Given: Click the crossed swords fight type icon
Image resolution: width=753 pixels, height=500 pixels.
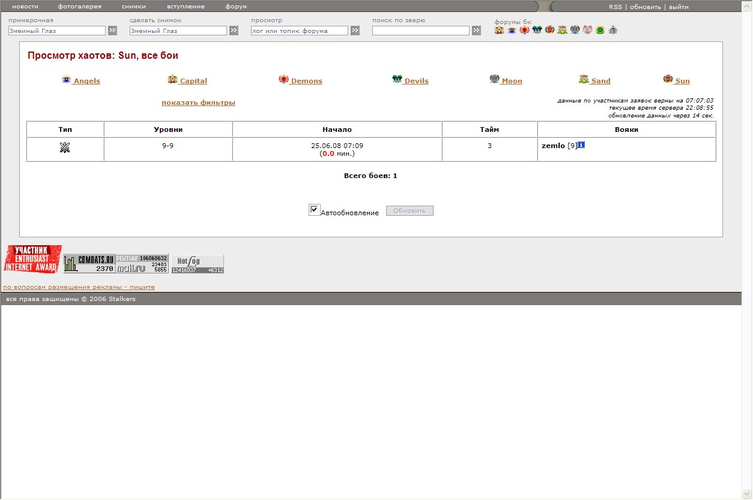Looking at the screenshot, I should [x=65, y=147].
